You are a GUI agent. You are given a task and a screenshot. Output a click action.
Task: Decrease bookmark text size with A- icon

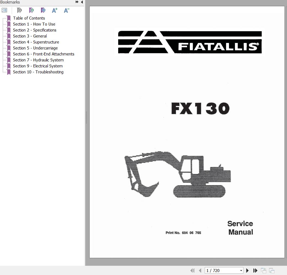pyautogui.click(x=66, y=10)
